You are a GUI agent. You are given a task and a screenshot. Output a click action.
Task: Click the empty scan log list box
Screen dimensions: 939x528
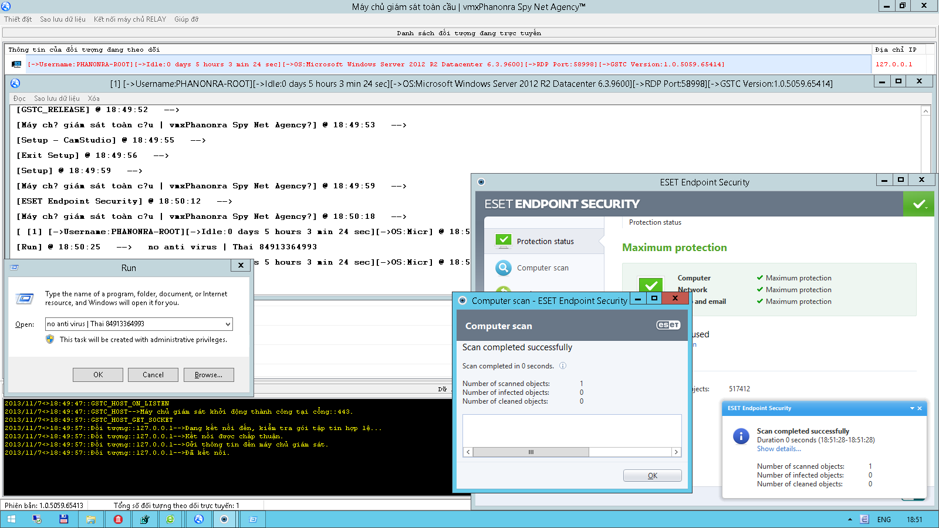click(x=572, y=431)
